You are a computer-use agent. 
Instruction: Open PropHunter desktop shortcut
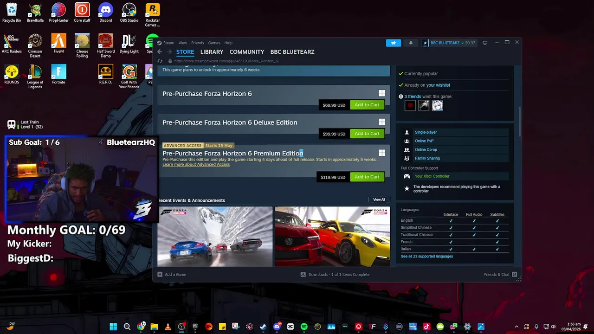point(58,13)
